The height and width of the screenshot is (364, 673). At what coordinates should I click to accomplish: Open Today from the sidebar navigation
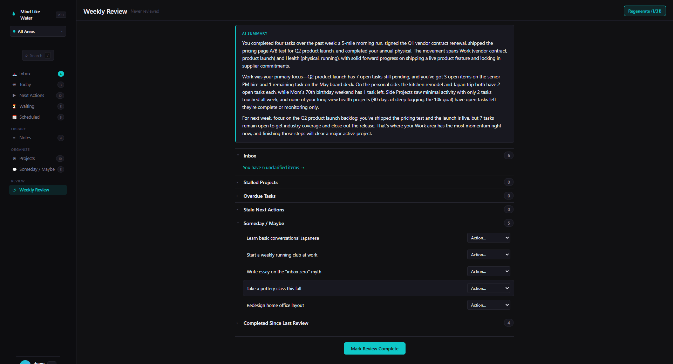tap(25, 84)
